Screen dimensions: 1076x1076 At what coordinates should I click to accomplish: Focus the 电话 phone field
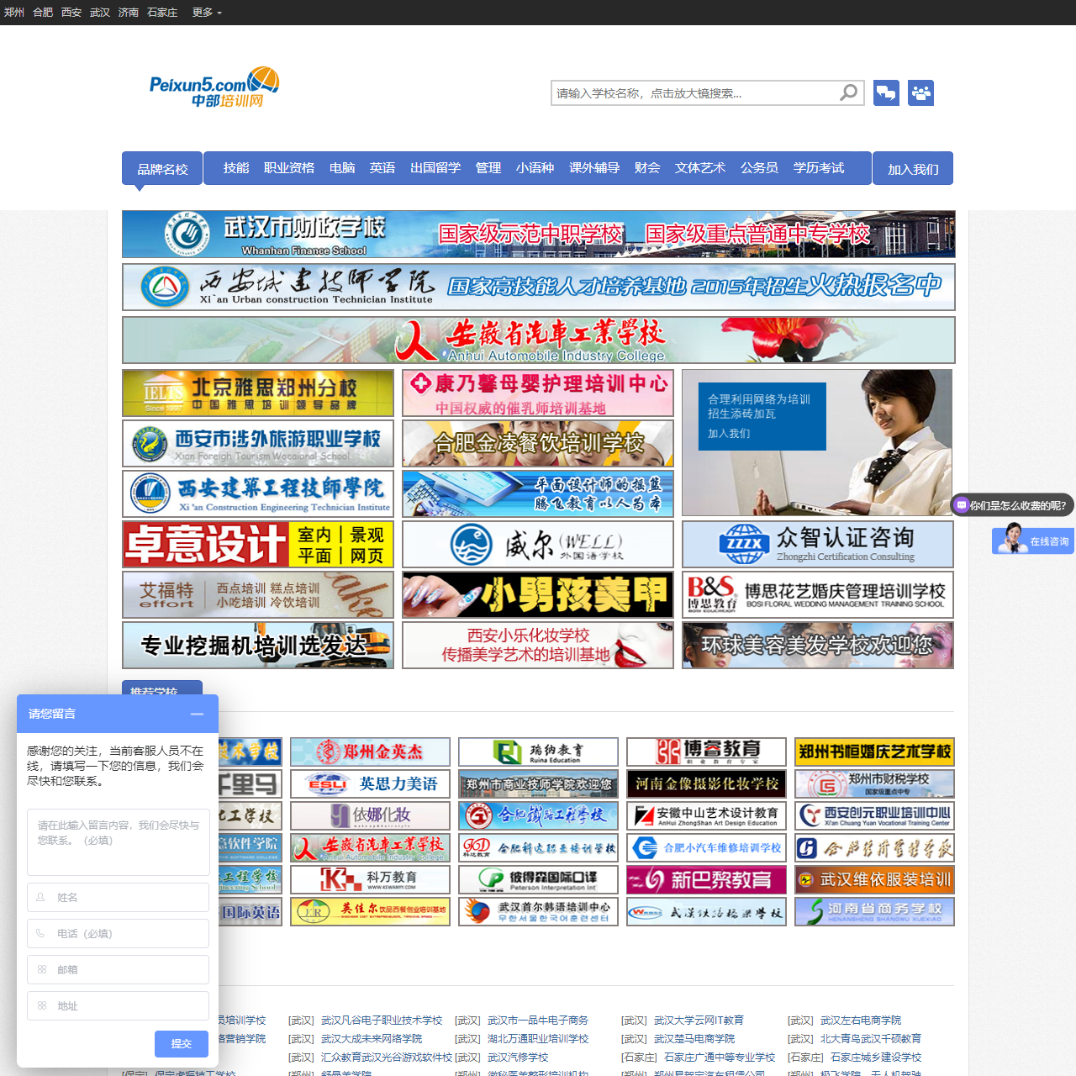click(118, 934)
